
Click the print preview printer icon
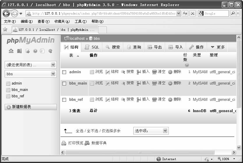tap(64, 143)
